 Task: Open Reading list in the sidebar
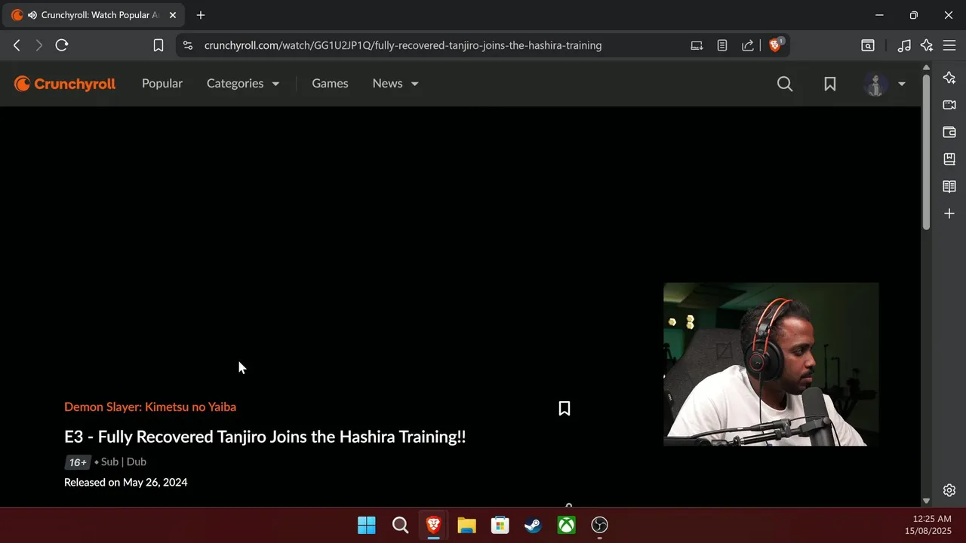pos(949,186)
